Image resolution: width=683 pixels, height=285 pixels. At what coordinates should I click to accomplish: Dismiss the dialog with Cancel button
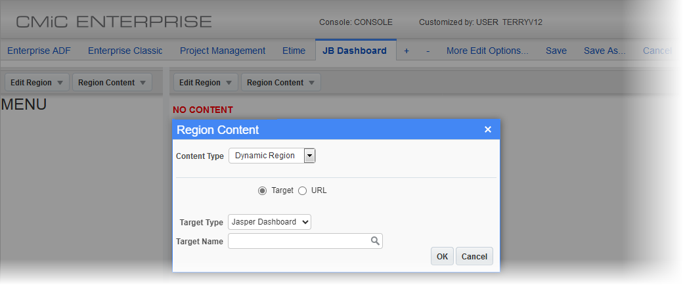point(474,256)
